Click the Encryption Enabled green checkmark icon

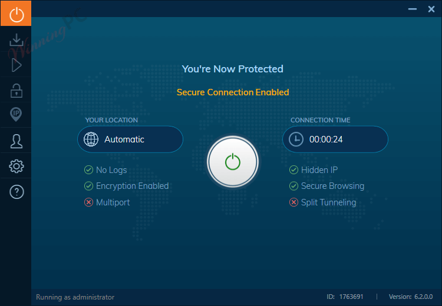[x=88, y=186]
